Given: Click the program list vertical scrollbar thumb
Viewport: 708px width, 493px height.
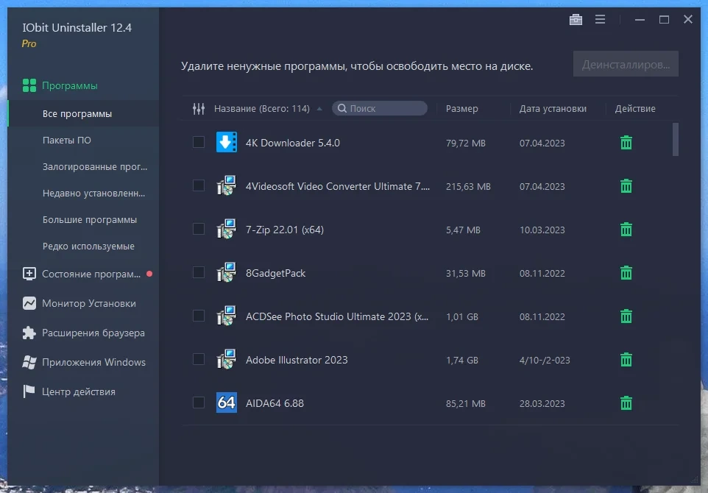Looking at the screenshot, I should point(676,140).
